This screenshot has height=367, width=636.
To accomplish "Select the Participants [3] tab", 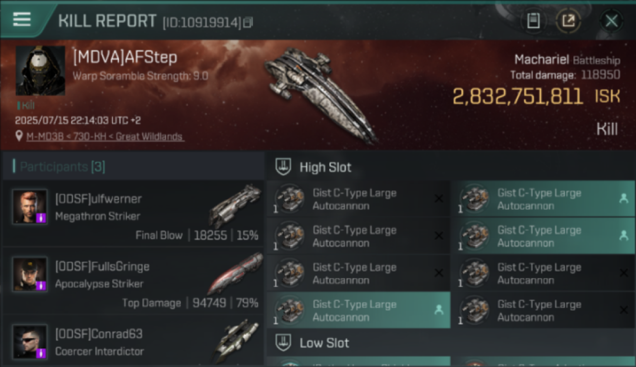I will 62,167.
